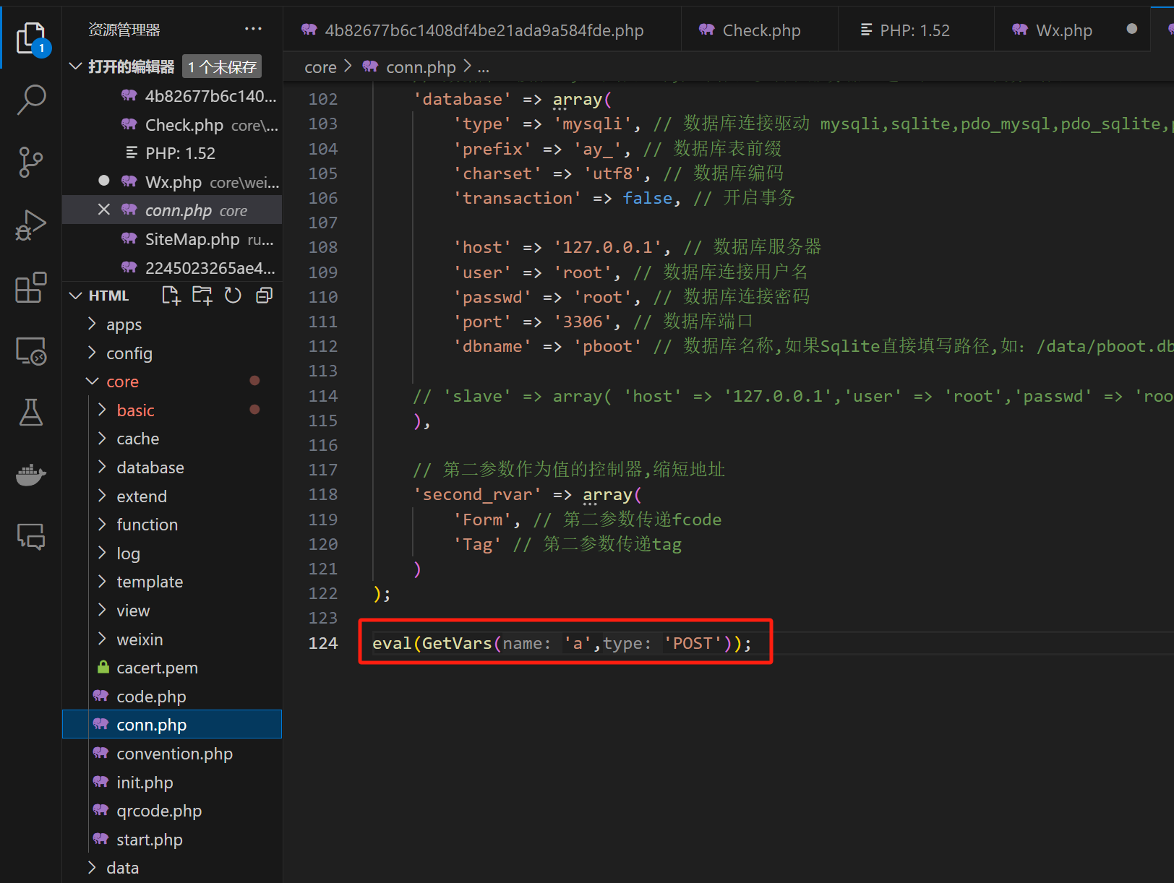Expand the template folder
Image resolution: width=1174 pixels, height=883 pixels.
(102, 581)
